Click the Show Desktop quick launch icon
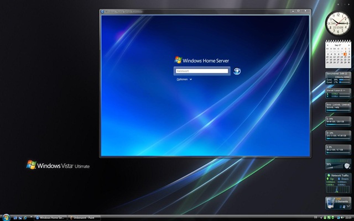The width and height of the screenshot is (354, 221). coord(15,218)
